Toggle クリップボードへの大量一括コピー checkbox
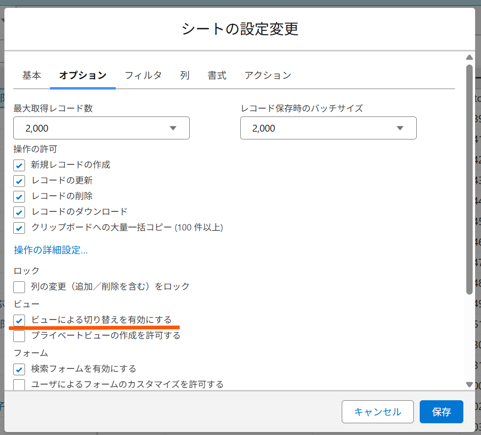 click(19, 228)
